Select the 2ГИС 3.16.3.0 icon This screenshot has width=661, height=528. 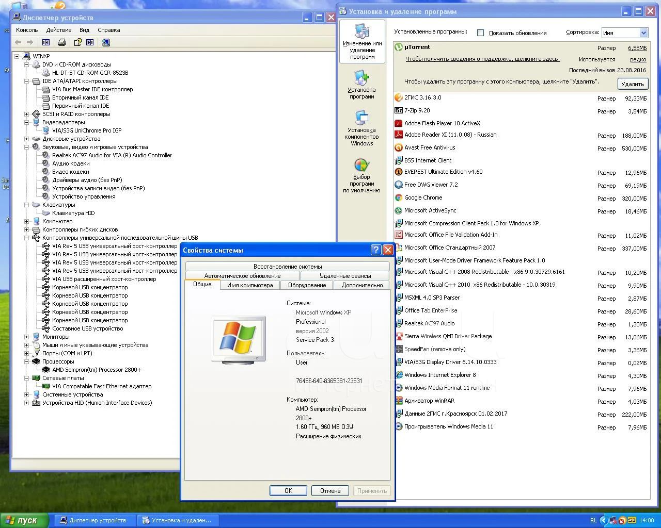click(399, 97)
